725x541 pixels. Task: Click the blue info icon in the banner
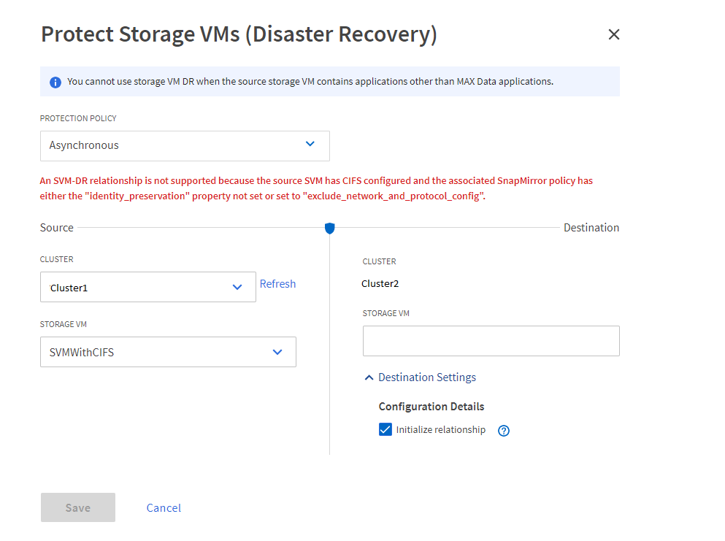[x=55, y=82]
